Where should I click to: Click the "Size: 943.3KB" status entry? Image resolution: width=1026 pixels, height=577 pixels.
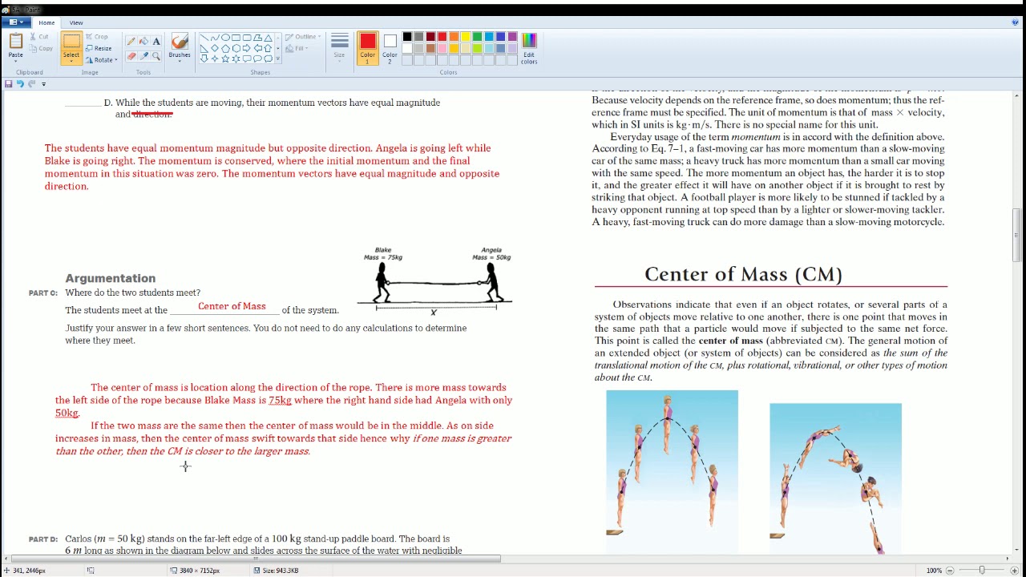pyautogui.click(x=277, y=571)
